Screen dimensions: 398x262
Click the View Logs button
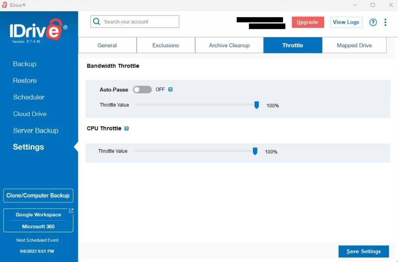click(x=346, y=22)
